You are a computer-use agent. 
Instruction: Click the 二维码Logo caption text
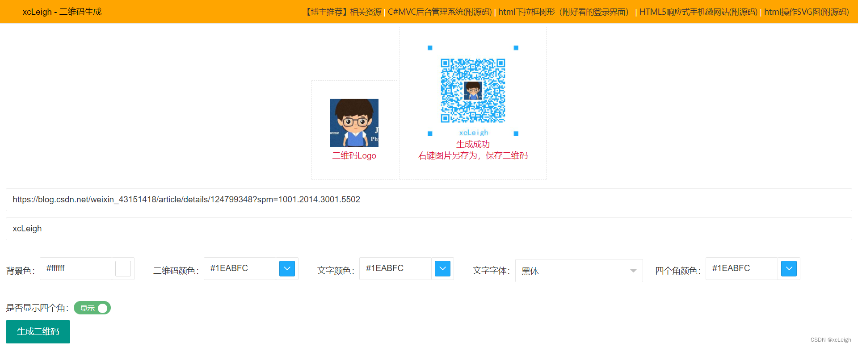(354, 156)
